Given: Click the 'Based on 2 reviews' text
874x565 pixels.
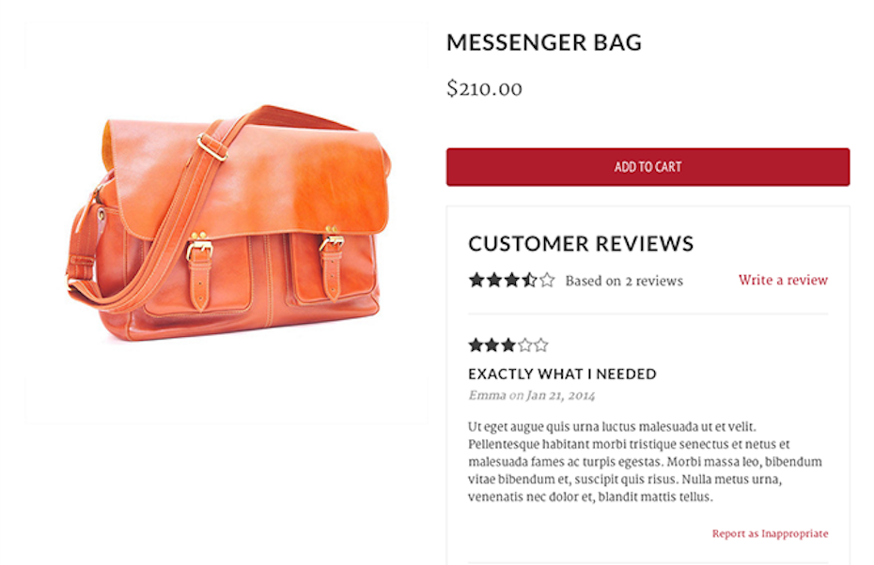Looking at the screenshot, I should point(624,281).
